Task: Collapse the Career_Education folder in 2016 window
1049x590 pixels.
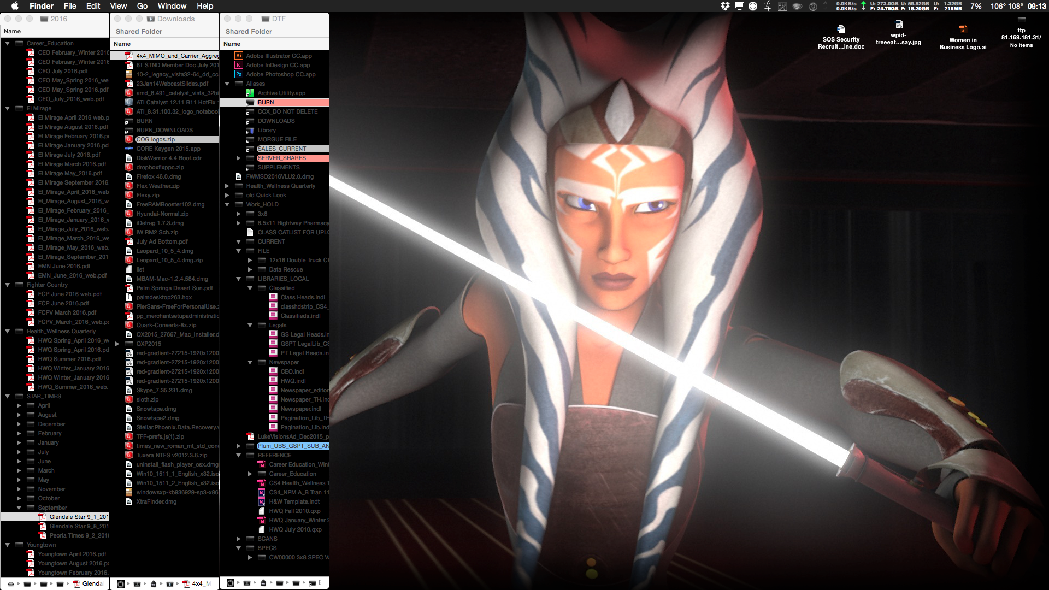Action: click(8, 43)
